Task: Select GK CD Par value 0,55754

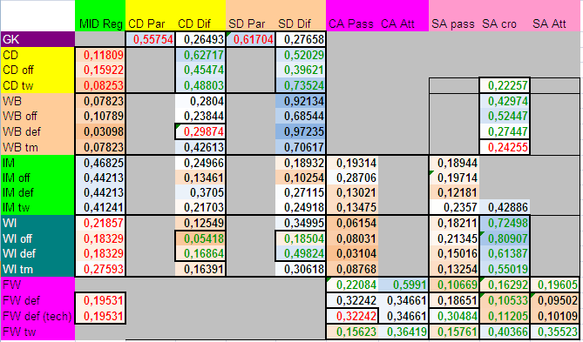Action: click(150, 39)
